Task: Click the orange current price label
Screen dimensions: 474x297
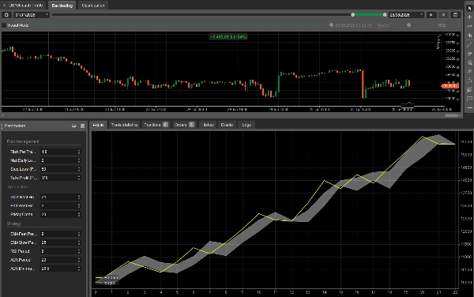Action: [450, 86]
